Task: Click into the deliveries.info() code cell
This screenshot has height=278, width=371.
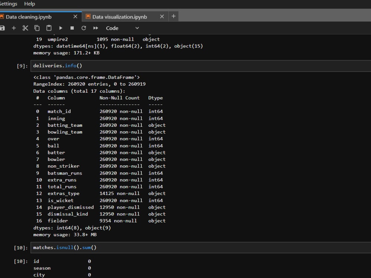Action: 201,66
